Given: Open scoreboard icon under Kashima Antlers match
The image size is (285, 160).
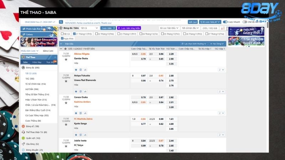Looking at the screenshot, I should click(x=81, y=113).
